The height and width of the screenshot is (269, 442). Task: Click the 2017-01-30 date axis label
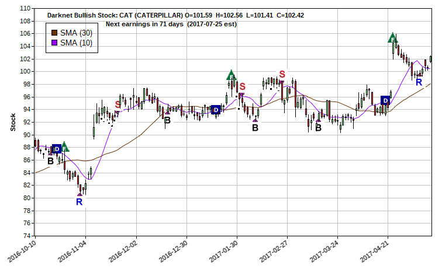pyautogui.click(x=224, y=251)
